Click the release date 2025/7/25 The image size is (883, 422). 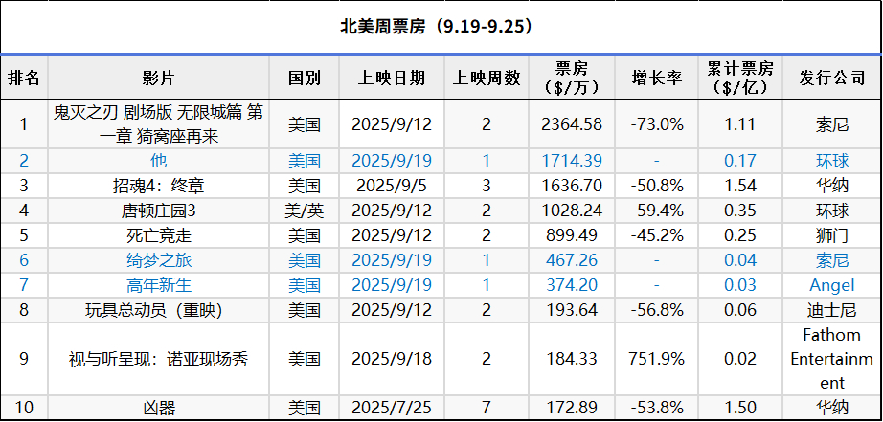pyautogui.click(x=392, y=408)
